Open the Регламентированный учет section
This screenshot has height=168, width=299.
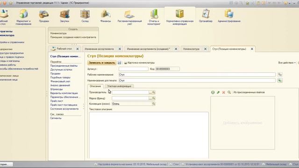coord(130,18)
